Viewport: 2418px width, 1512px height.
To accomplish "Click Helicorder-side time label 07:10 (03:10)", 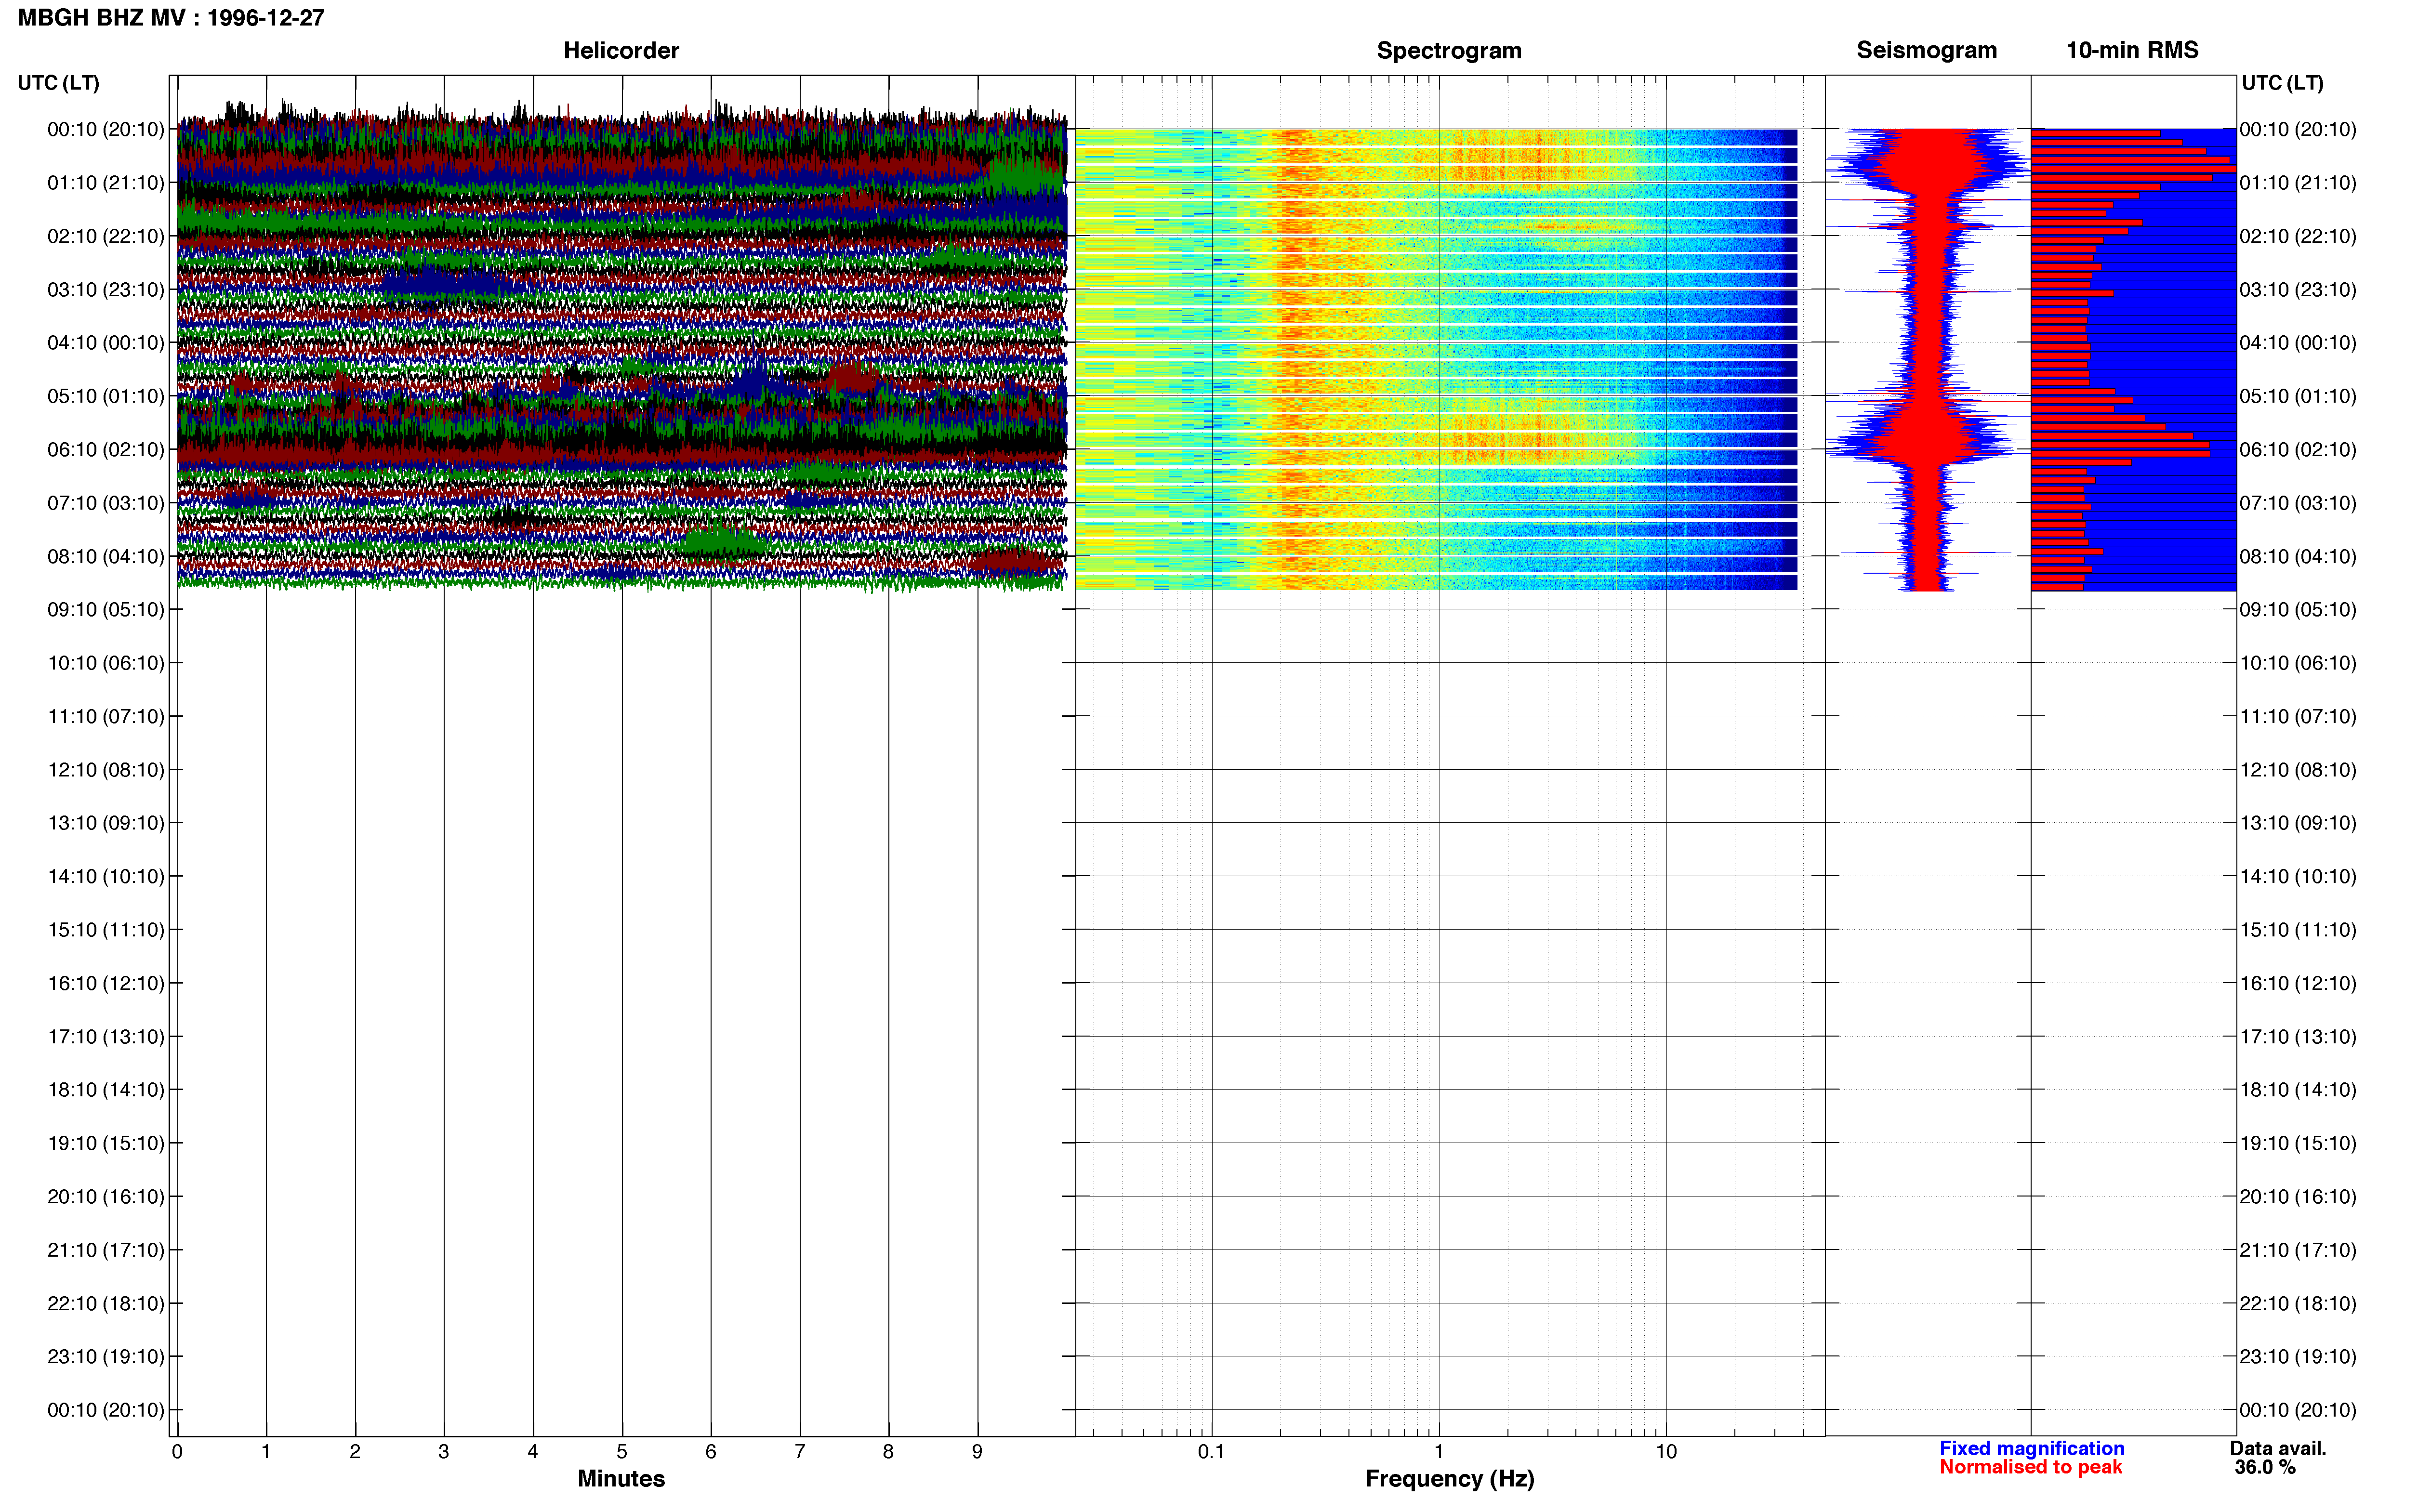I will pos(106,503).
